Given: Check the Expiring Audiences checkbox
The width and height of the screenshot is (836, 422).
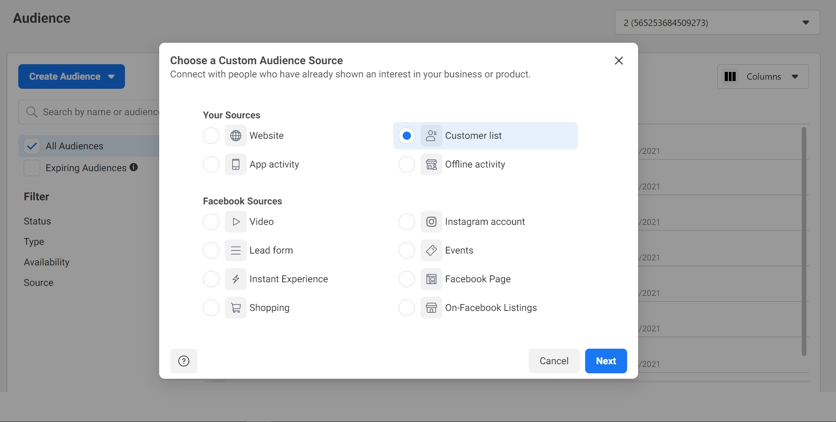Looking at the screenshot, I should [32, 168].
